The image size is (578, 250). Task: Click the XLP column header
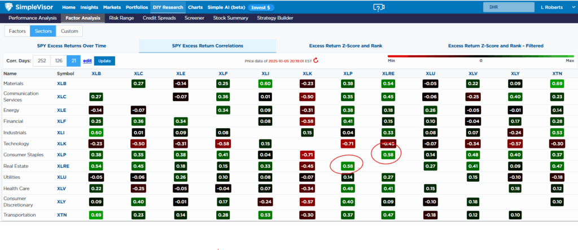coord(348,74)
